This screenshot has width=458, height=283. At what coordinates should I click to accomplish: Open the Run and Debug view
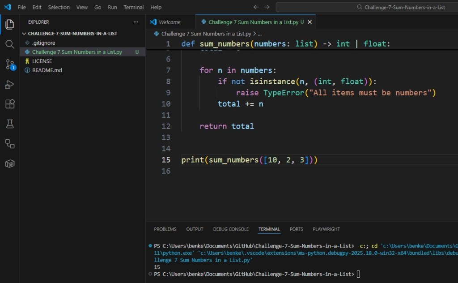[x=10, y=85]
